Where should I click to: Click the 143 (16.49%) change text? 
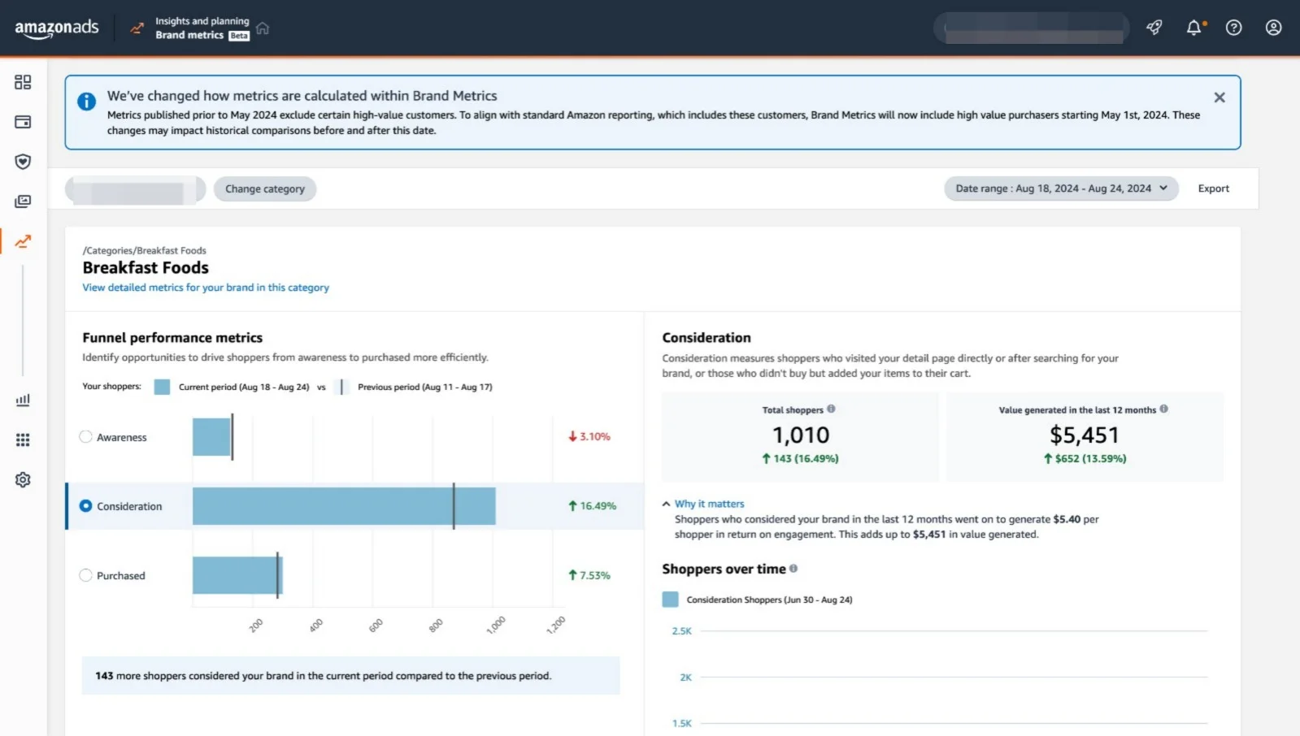pyautogui.click(x=800, y=458)
